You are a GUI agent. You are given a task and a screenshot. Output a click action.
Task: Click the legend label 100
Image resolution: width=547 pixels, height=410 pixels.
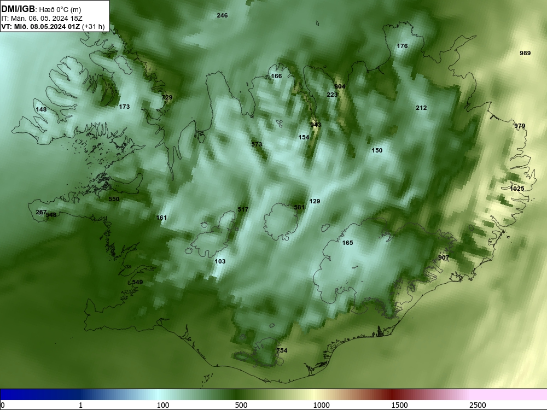(163, 405)
